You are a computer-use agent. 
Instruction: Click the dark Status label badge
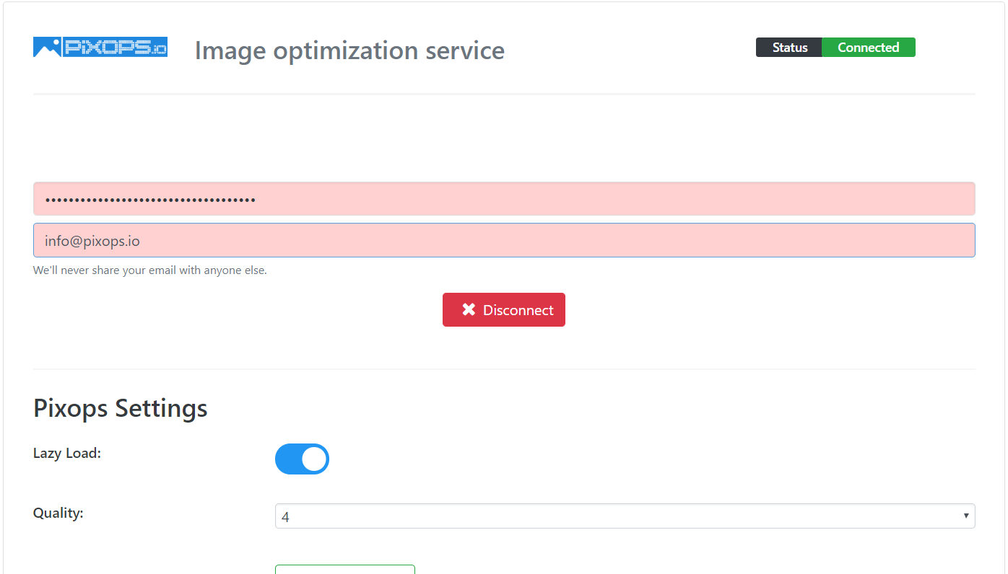(788, 47)
